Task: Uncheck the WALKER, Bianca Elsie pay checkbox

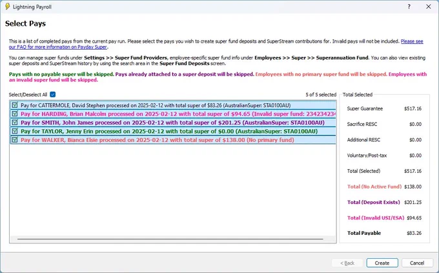Action: 15,139
